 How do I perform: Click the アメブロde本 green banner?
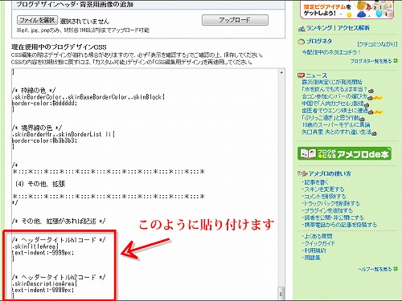point(344,153)
